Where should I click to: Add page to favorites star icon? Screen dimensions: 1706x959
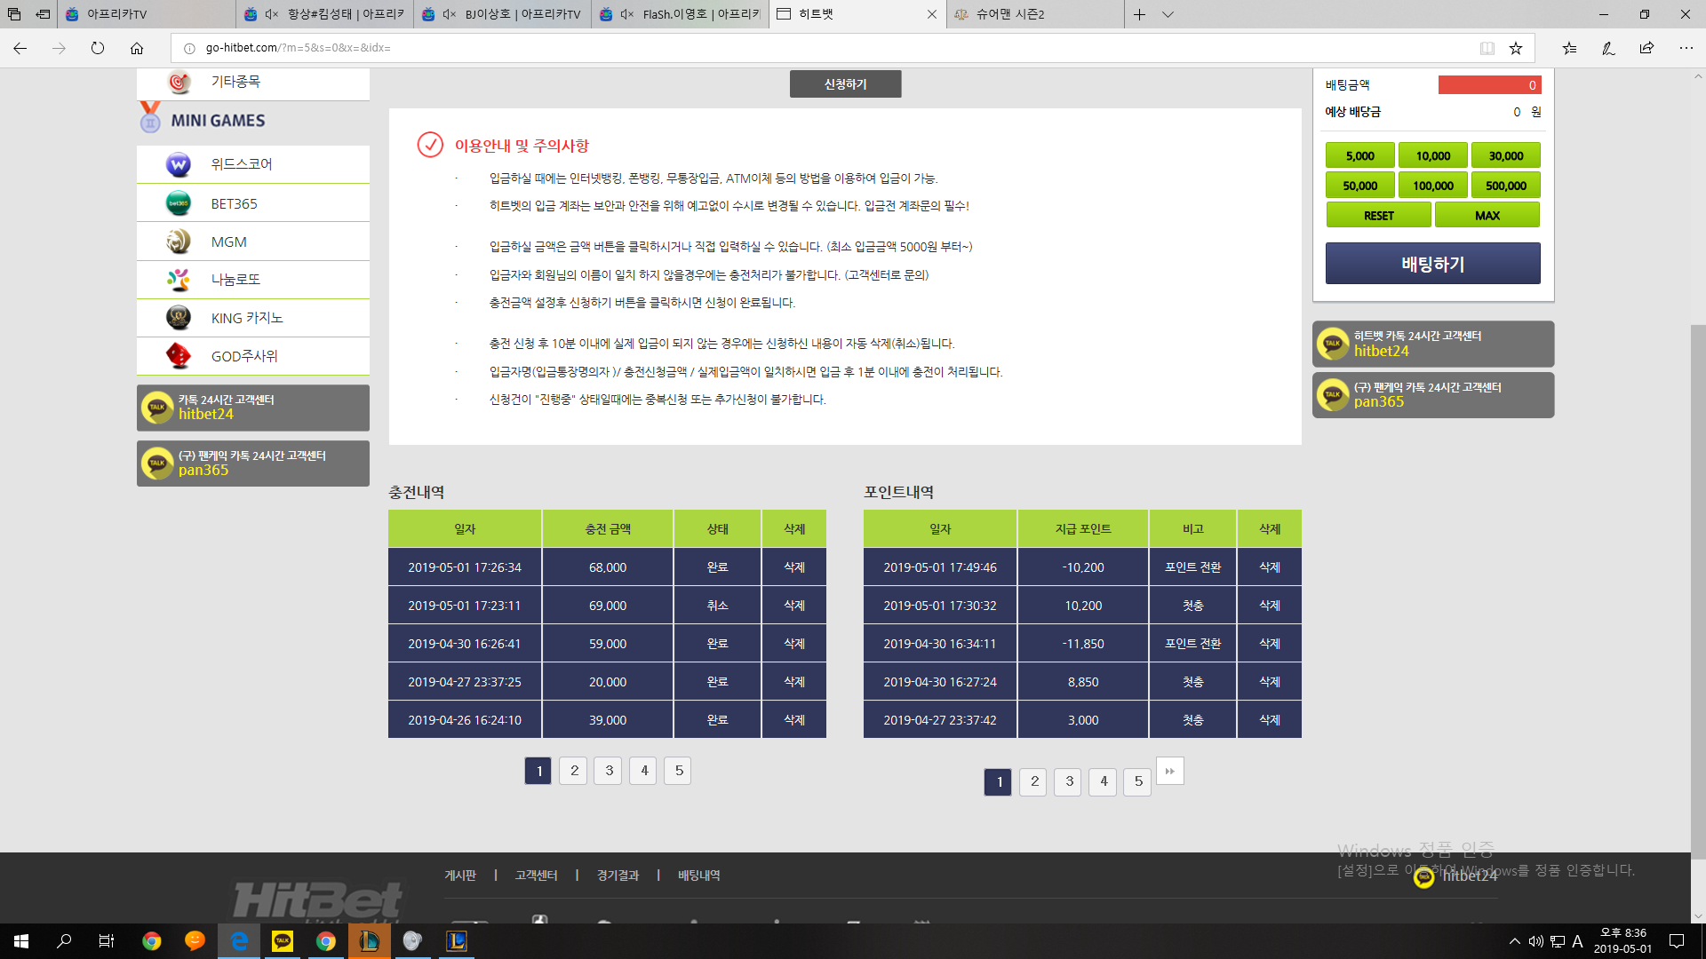pyautogui.click(x=1516, y=48)
